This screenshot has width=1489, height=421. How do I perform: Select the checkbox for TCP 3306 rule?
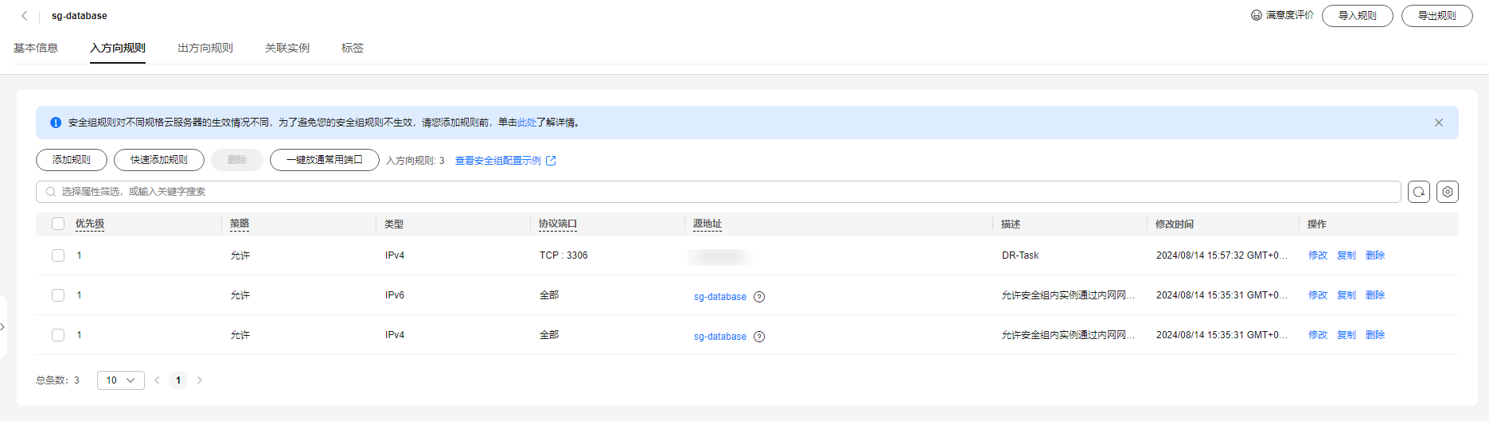(58, 255)
